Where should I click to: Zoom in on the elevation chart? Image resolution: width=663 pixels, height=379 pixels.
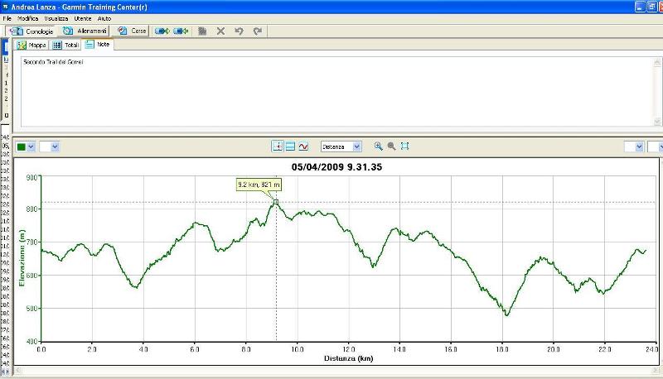379,146
